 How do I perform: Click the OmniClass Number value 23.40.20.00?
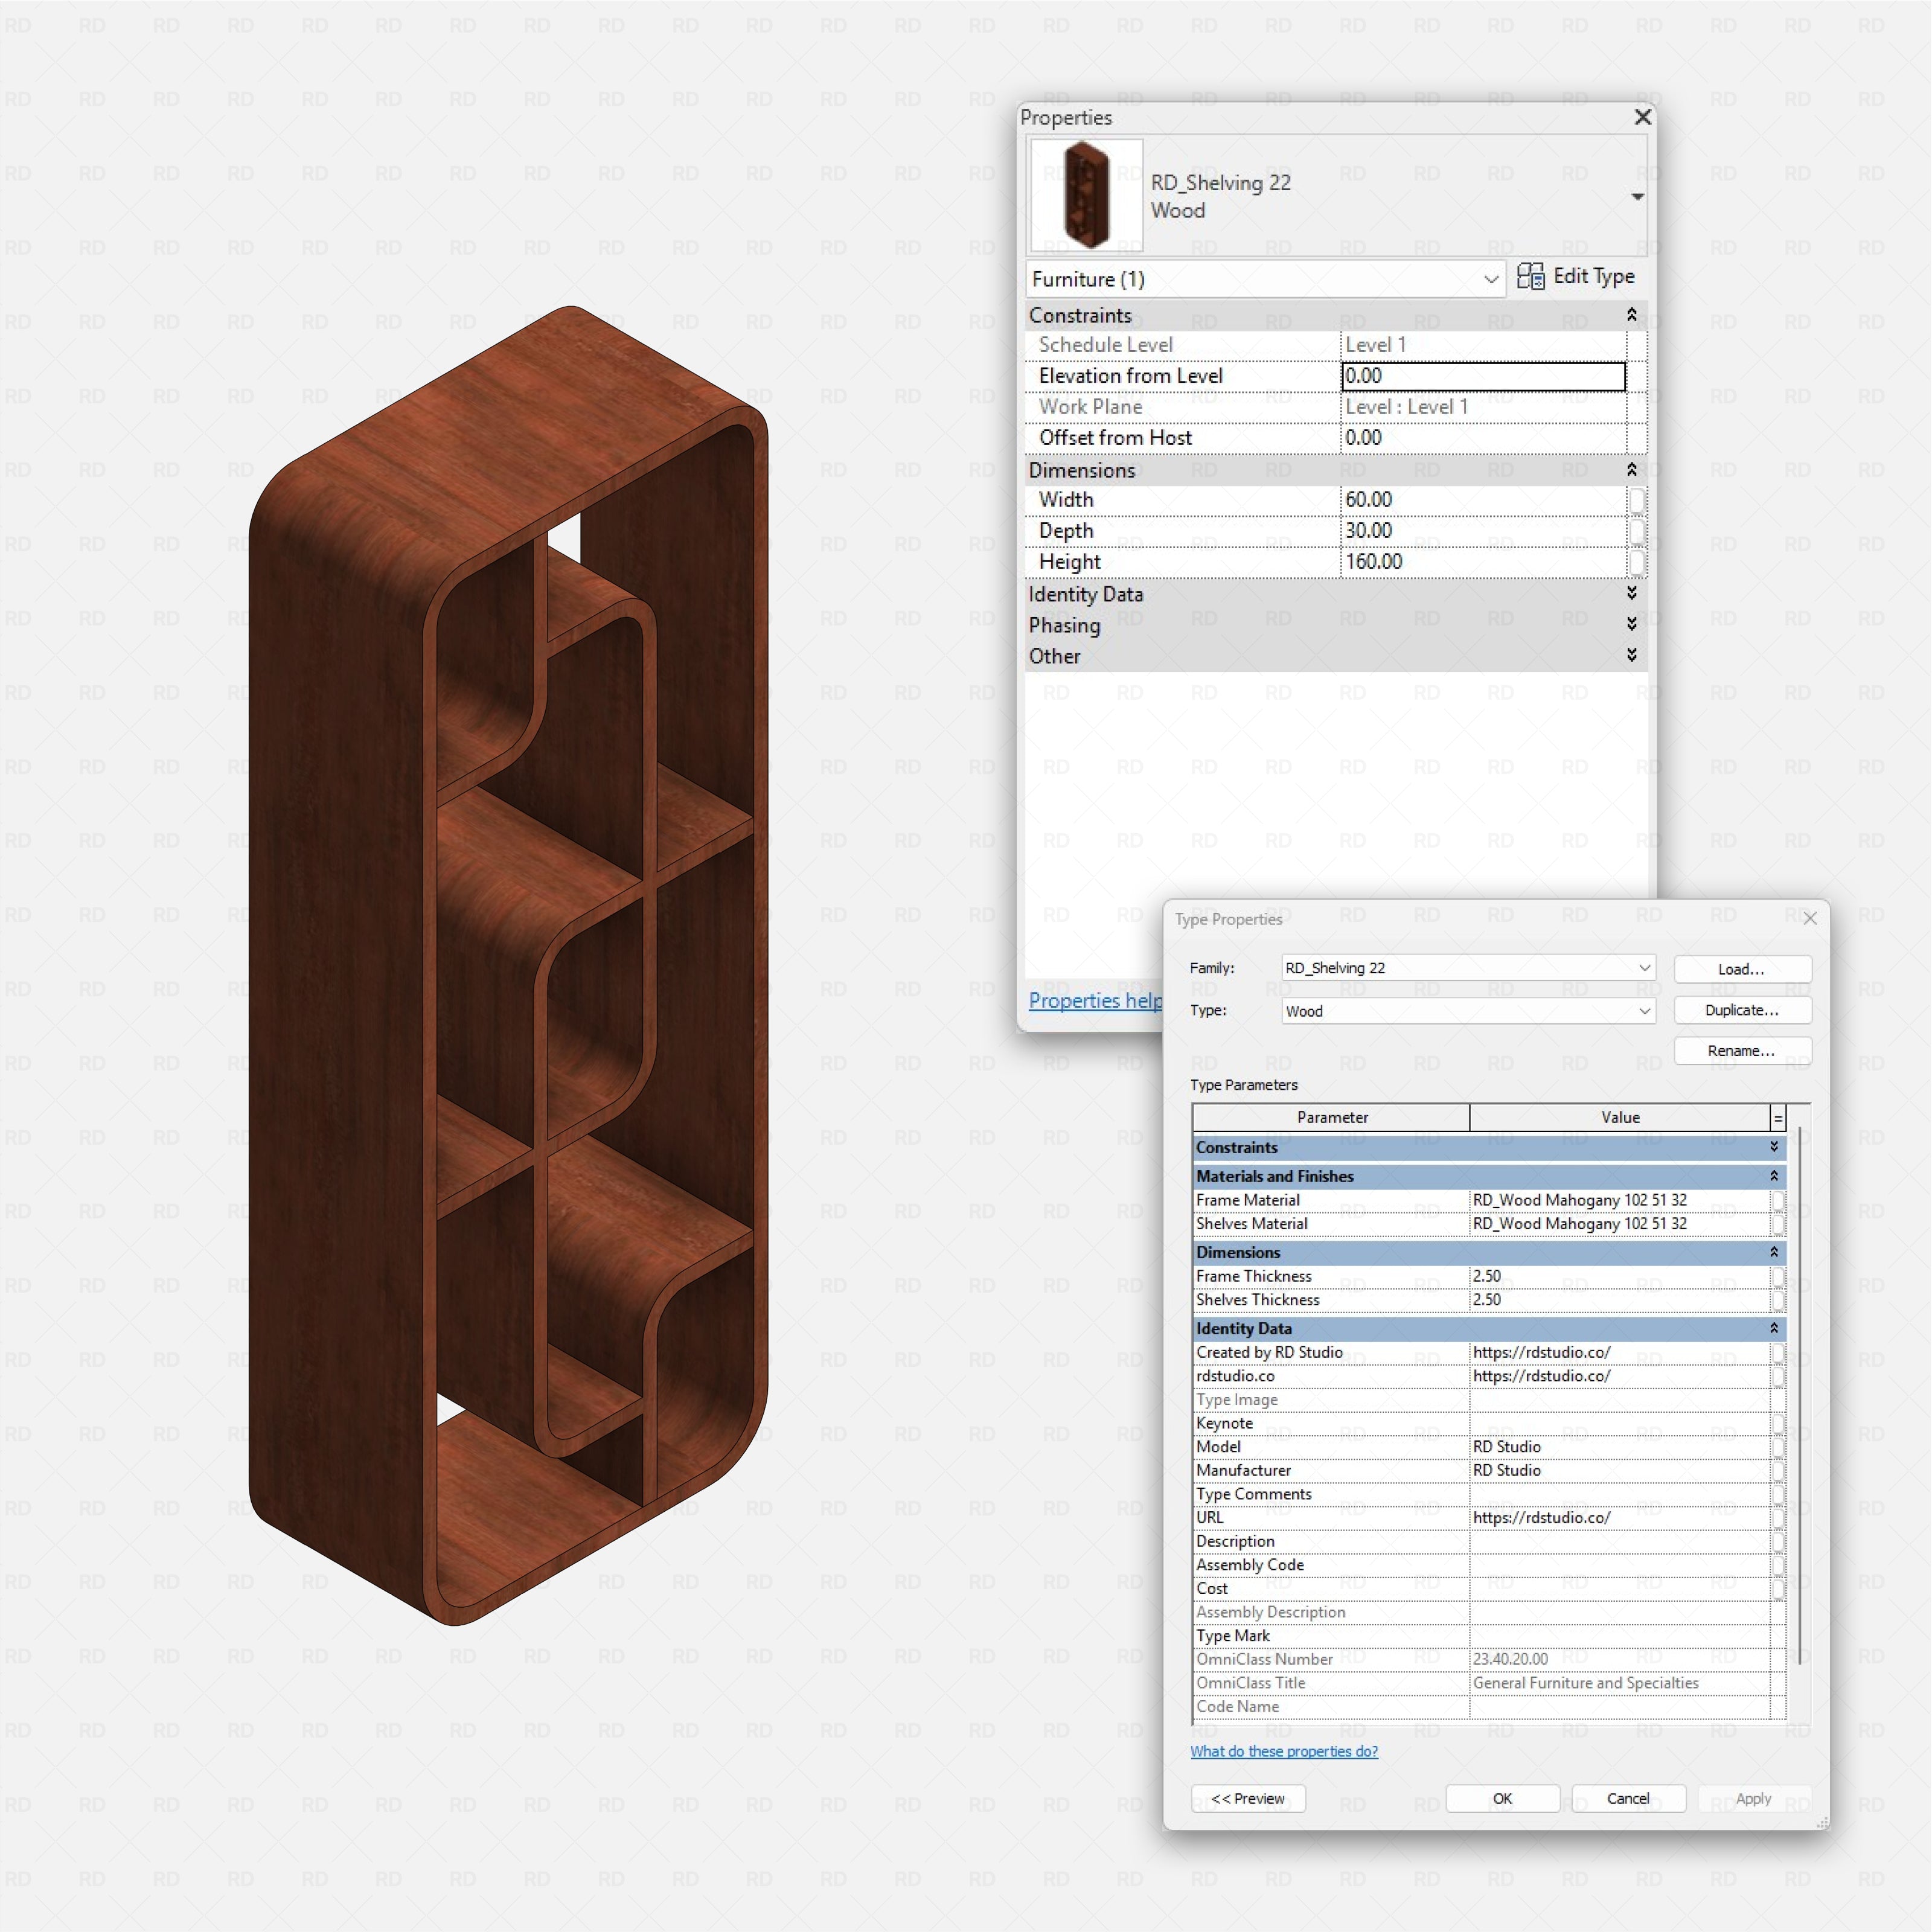tap(1619, 1659)
